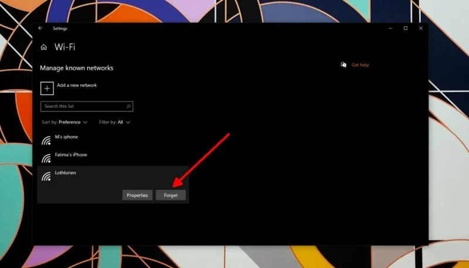Click the search magnifier icon
The height and width of the screenshot is (268, 469).
point(128,106)
